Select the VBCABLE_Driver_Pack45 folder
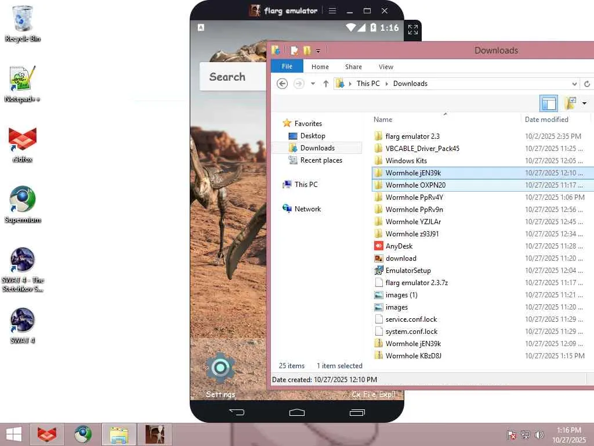This screenshot has width=594, height=446. click(422, 148)
